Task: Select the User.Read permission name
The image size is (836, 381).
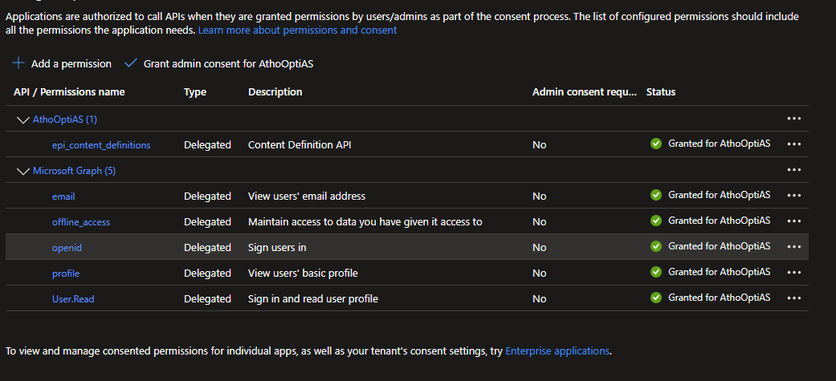Action: tap(73, 299)
